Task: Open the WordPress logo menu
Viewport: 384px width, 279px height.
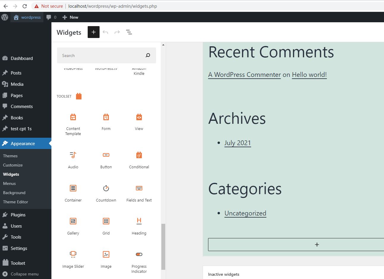Action: tap(5, 17)
